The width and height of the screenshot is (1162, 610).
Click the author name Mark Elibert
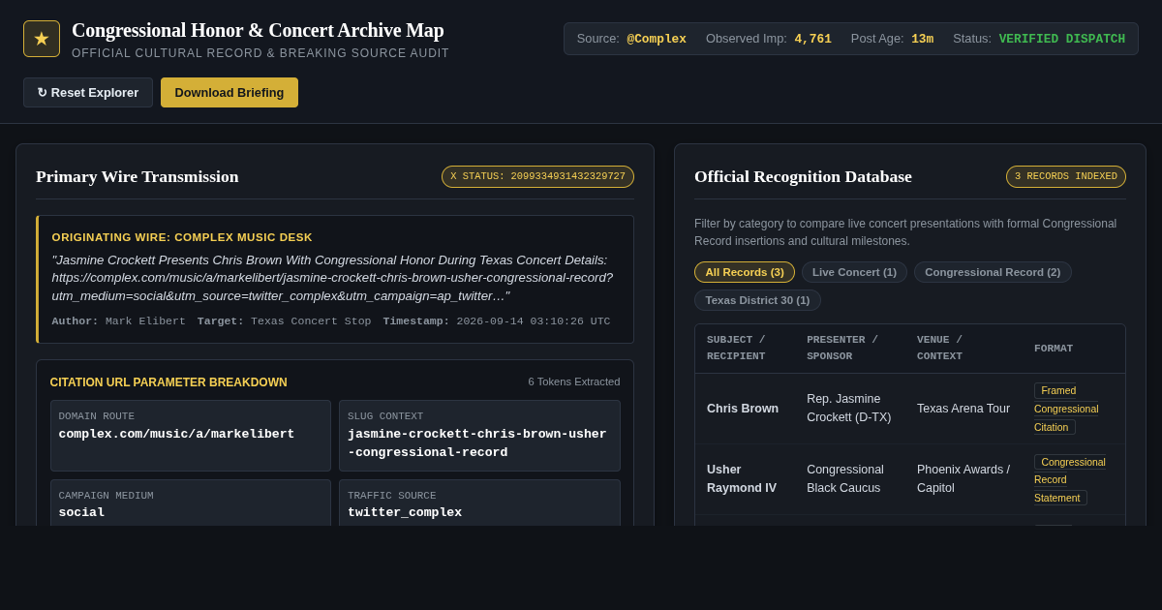(145, 321)
